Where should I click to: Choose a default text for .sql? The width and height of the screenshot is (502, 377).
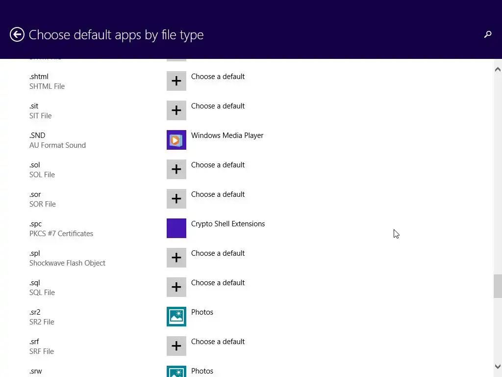click(218, 283)
